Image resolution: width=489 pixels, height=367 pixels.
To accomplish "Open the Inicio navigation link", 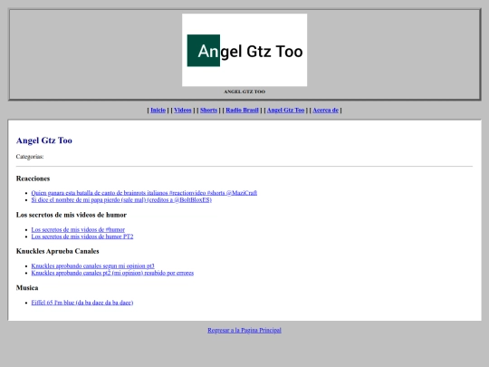I will (x=158, y=111).
